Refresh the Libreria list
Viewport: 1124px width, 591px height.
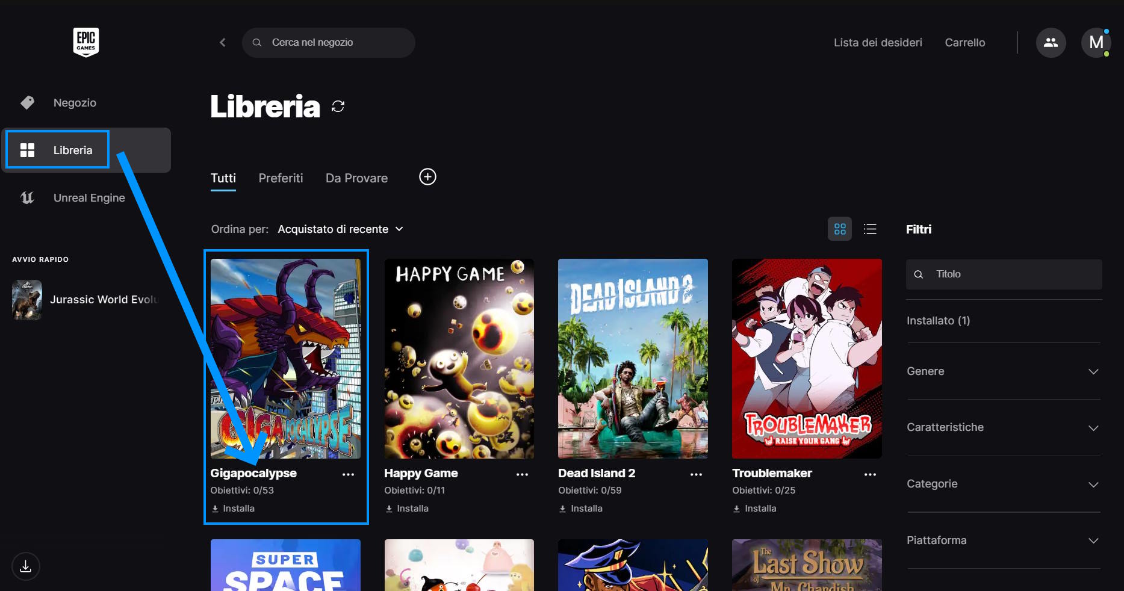pos(338,107)
